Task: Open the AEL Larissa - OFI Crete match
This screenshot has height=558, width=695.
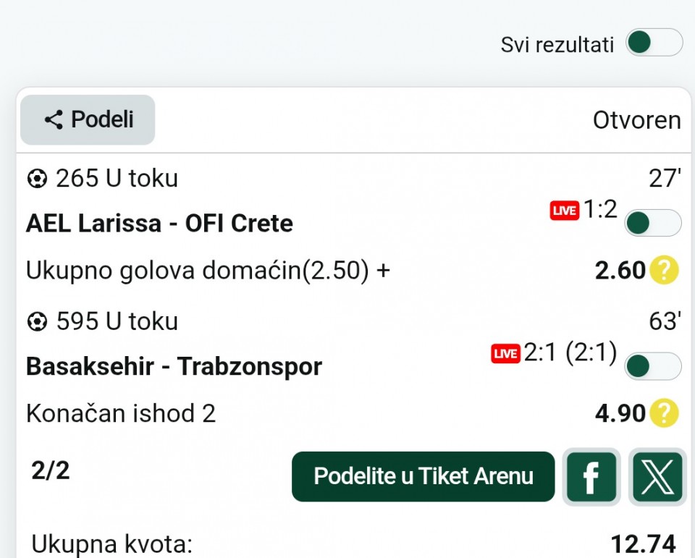Action: pos(159,224)
